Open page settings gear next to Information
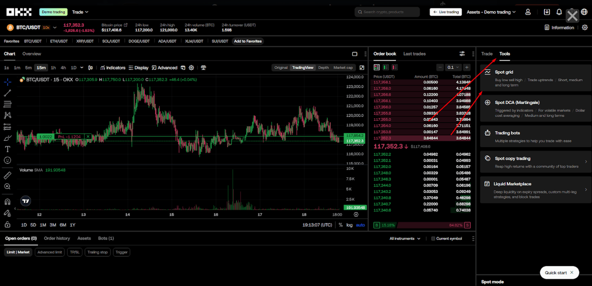Viewport: 592px width, 286px height. tap(585, 28)
